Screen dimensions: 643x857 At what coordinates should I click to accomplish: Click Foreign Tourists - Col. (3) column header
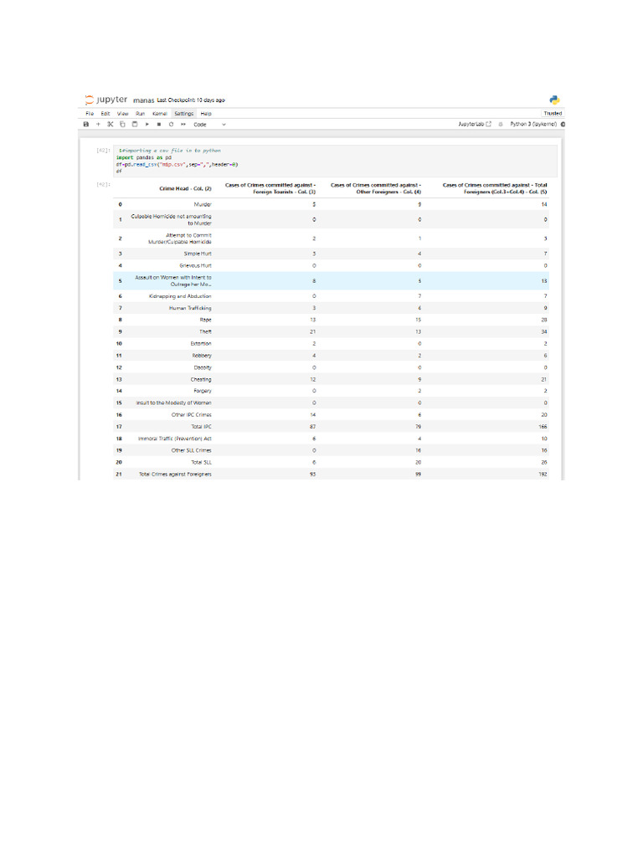click(x=270, y=188)
